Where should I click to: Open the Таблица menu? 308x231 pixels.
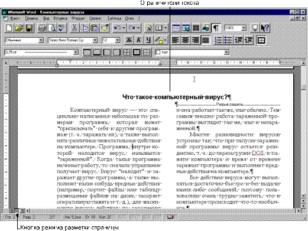coord(115,18)
